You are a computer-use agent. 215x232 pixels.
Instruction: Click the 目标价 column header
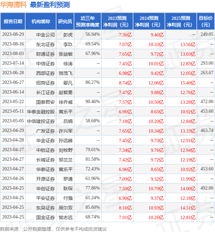(x=206, y=22)
